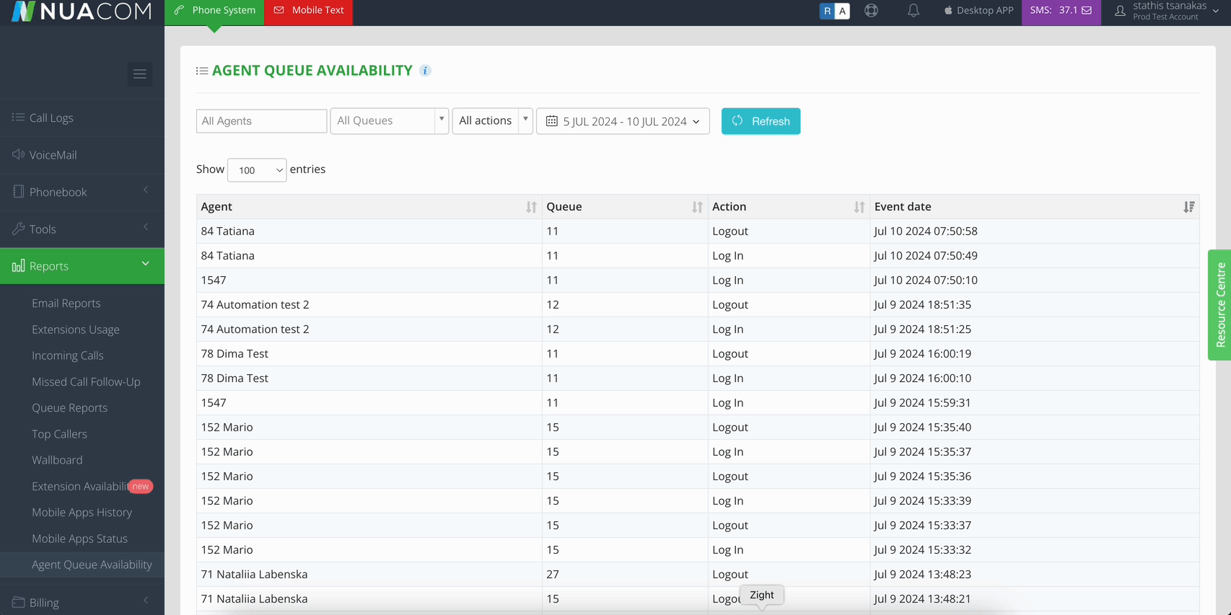Open Email Reports
Image resolution: width=1231 pixels, height=615 pixels.
pyautogui.click(x=66, y=304)
